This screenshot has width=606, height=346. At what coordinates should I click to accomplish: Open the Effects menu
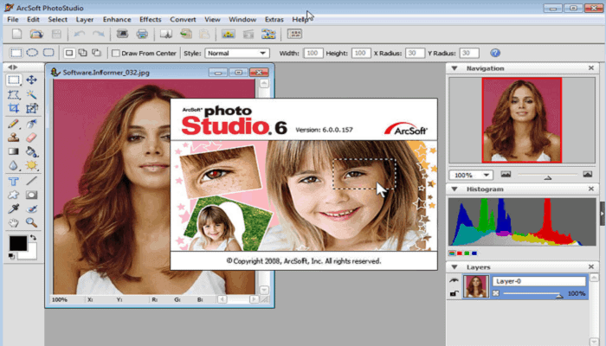pos(151,19)
